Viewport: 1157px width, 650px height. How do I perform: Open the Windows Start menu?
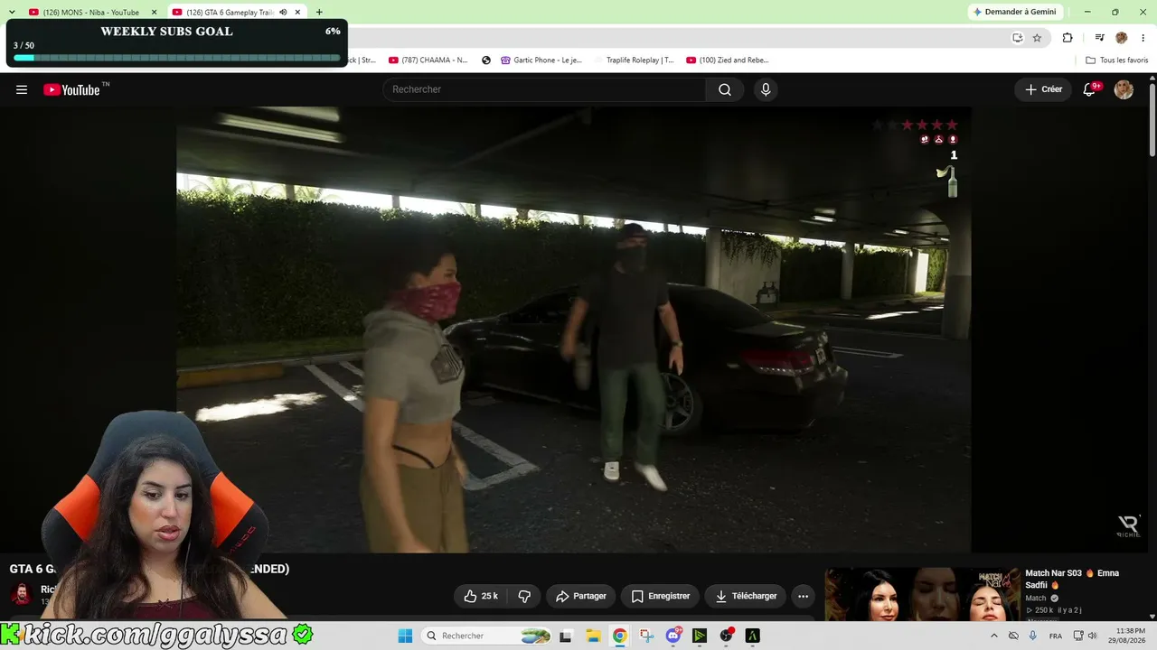pos(405,636)
